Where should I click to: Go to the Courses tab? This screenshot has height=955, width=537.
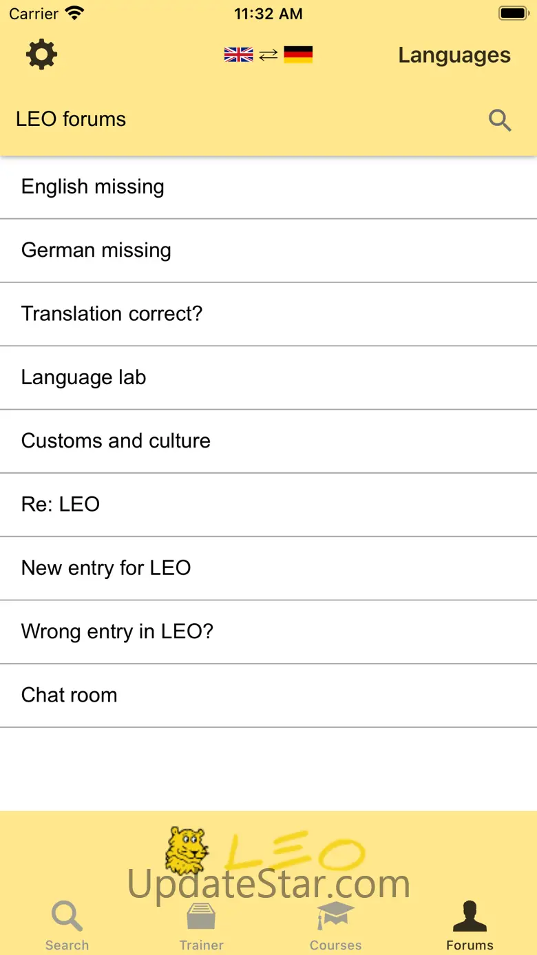click(x=335, y=926)
